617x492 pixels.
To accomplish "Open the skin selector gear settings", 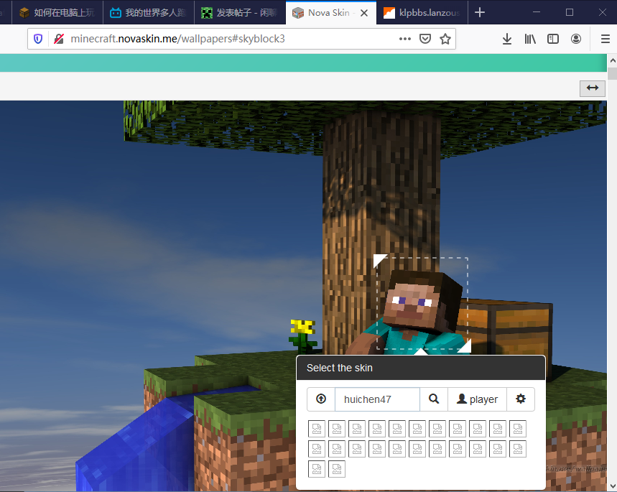I will [521, 399].
